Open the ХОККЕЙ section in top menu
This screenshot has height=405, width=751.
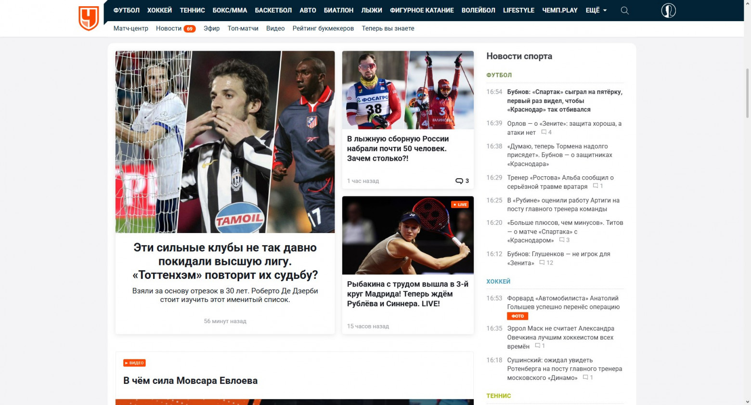coord(159,10)
